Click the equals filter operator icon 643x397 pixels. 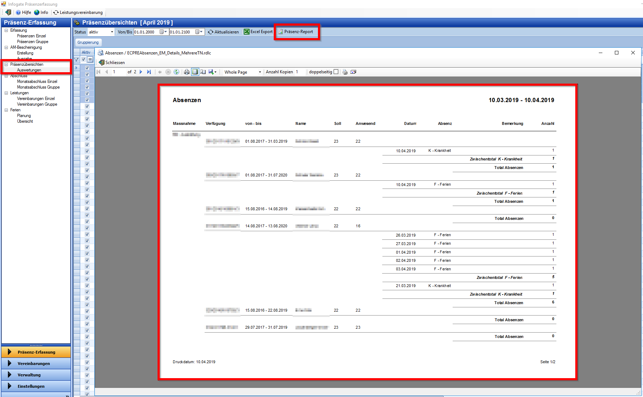tap(90, 59)
